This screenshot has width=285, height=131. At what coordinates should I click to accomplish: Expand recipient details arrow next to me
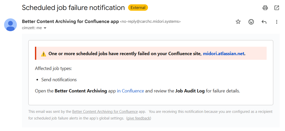[45, 28]
